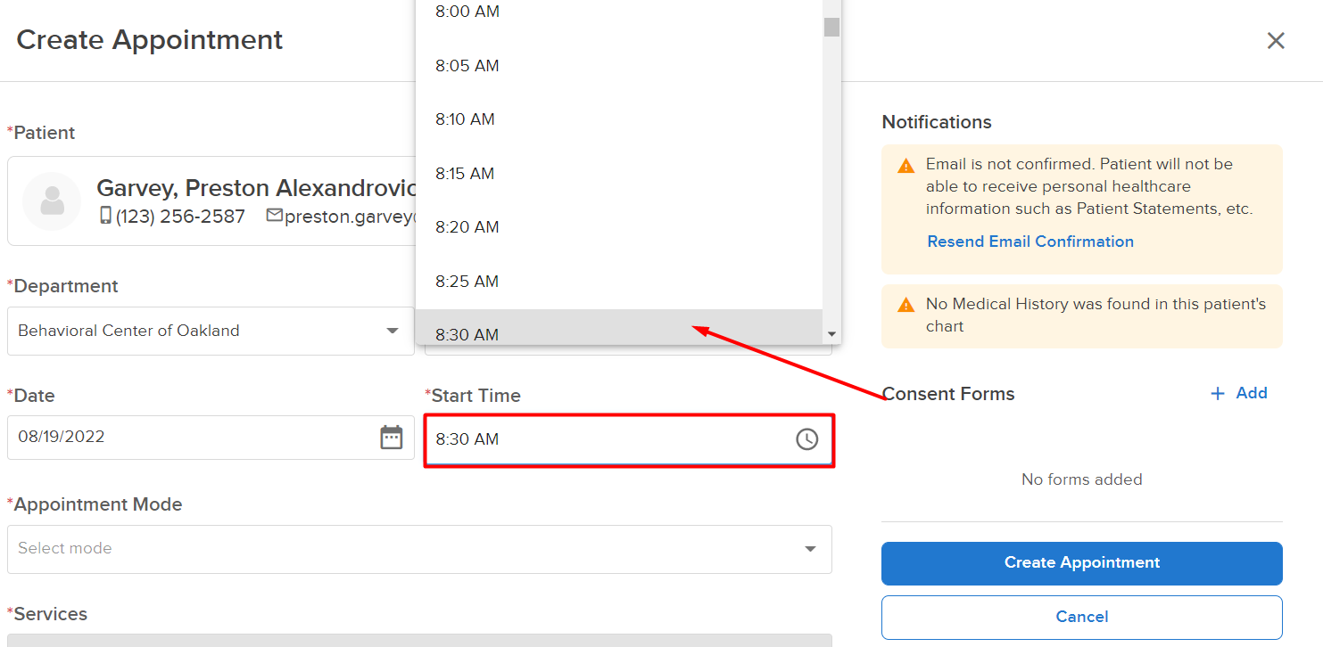Click the No Medical History warning icon
Viewport: 1323px width, 647px height.
coord(906,306)
